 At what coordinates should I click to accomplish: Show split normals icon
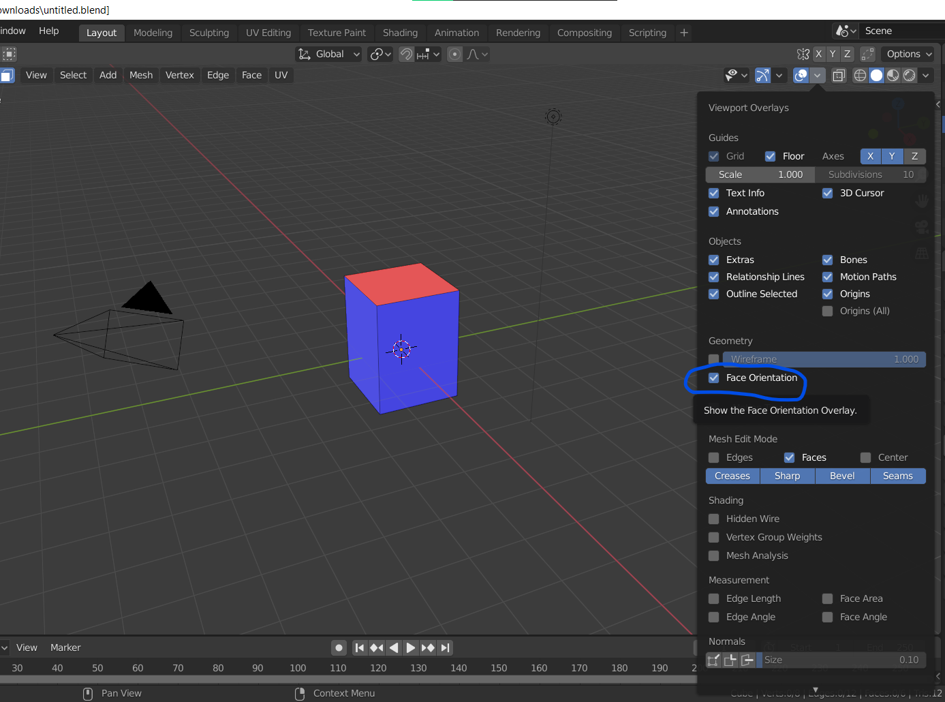pos(730,660)
